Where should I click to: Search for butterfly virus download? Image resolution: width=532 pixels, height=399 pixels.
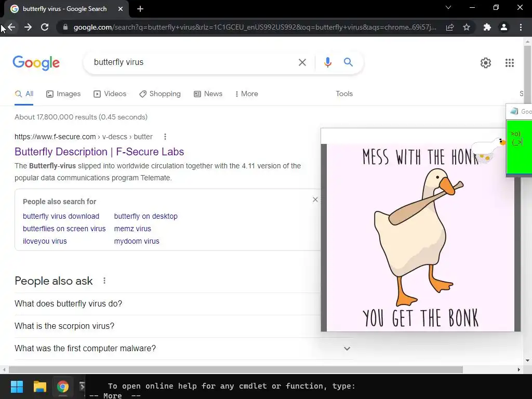(x=61, y=216)
